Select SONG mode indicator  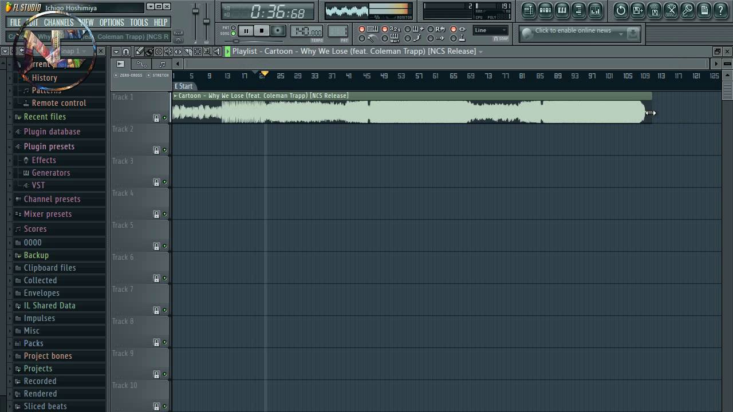click(233, 33)
